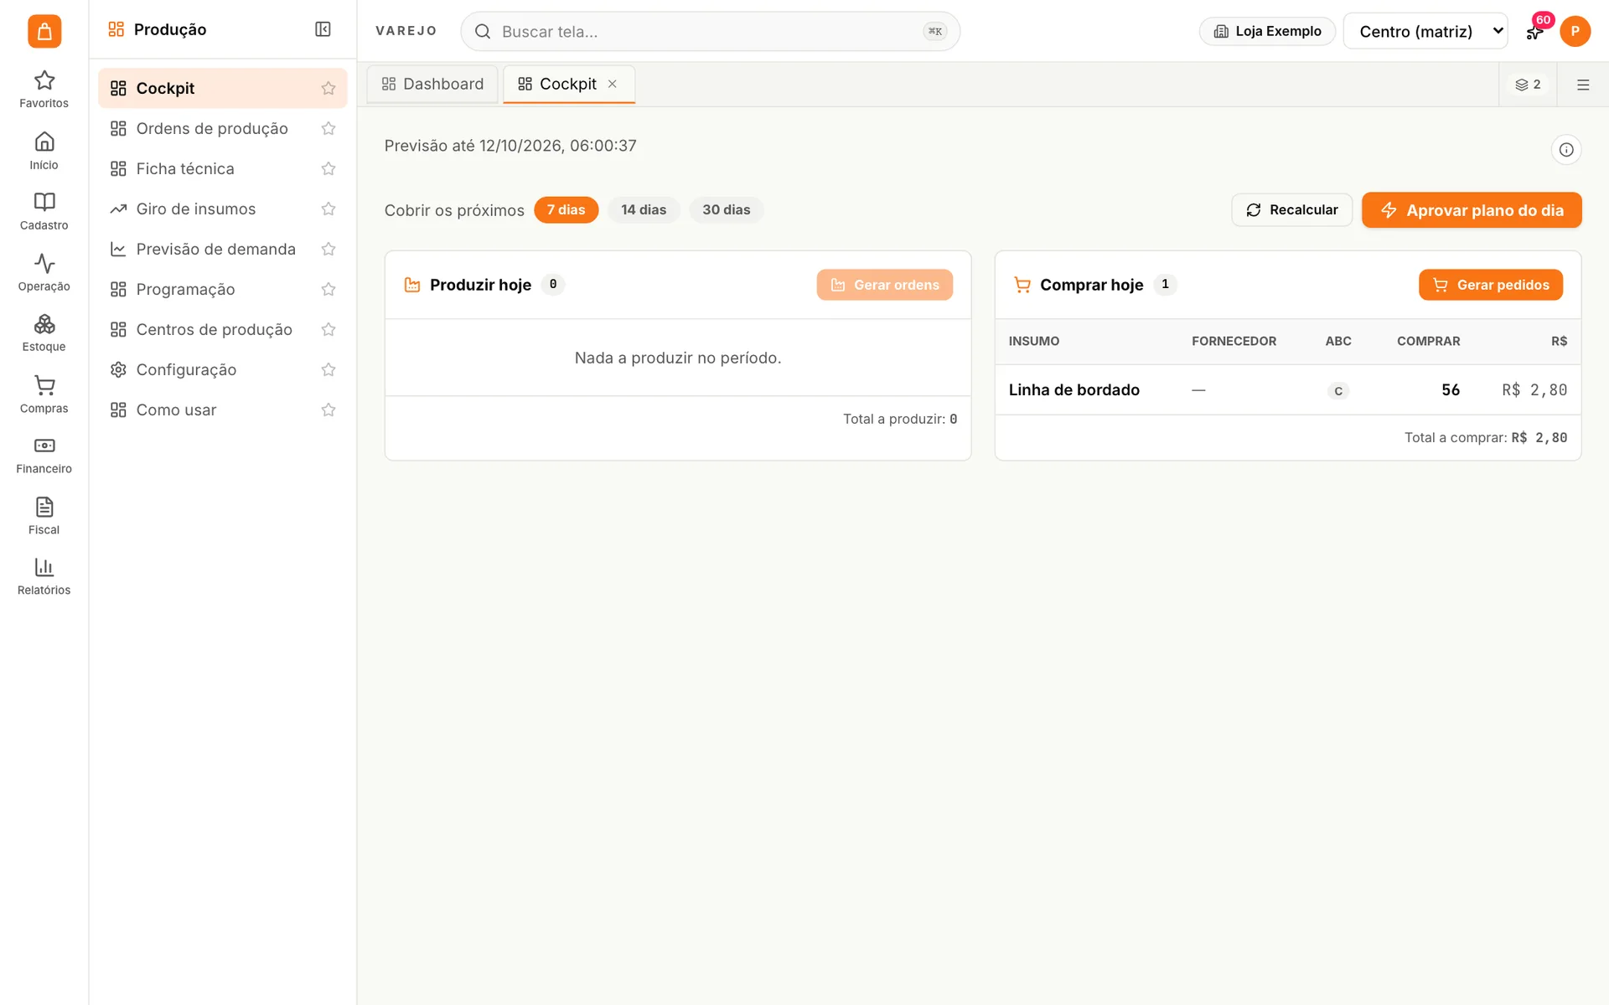Viewport: 1609px width, 1005px height.
Task: Open Favoritos in the icon rail
Action: (44, 90)
